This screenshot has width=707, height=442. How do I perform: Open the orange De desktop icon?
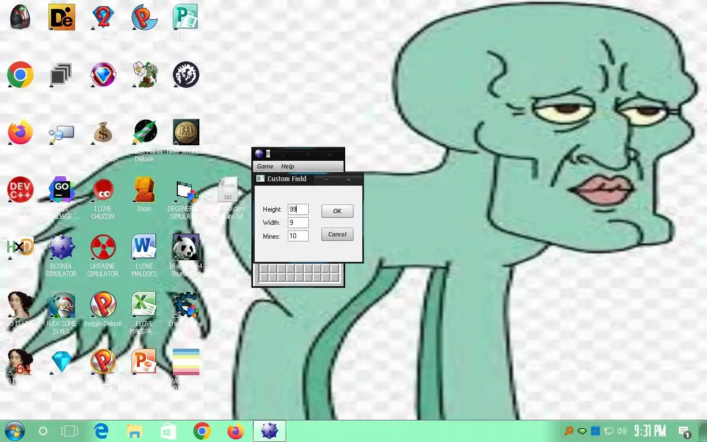pyautogui.click(x=61, y=18)
